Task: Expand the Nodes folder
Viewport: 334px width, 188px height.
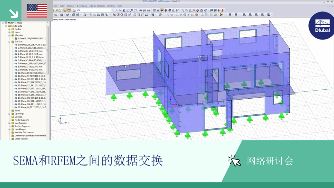Action: [9, 29]
